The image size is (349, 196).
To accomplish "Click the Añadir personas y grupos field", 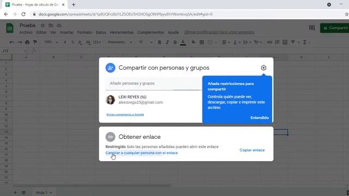I will 154,83.
